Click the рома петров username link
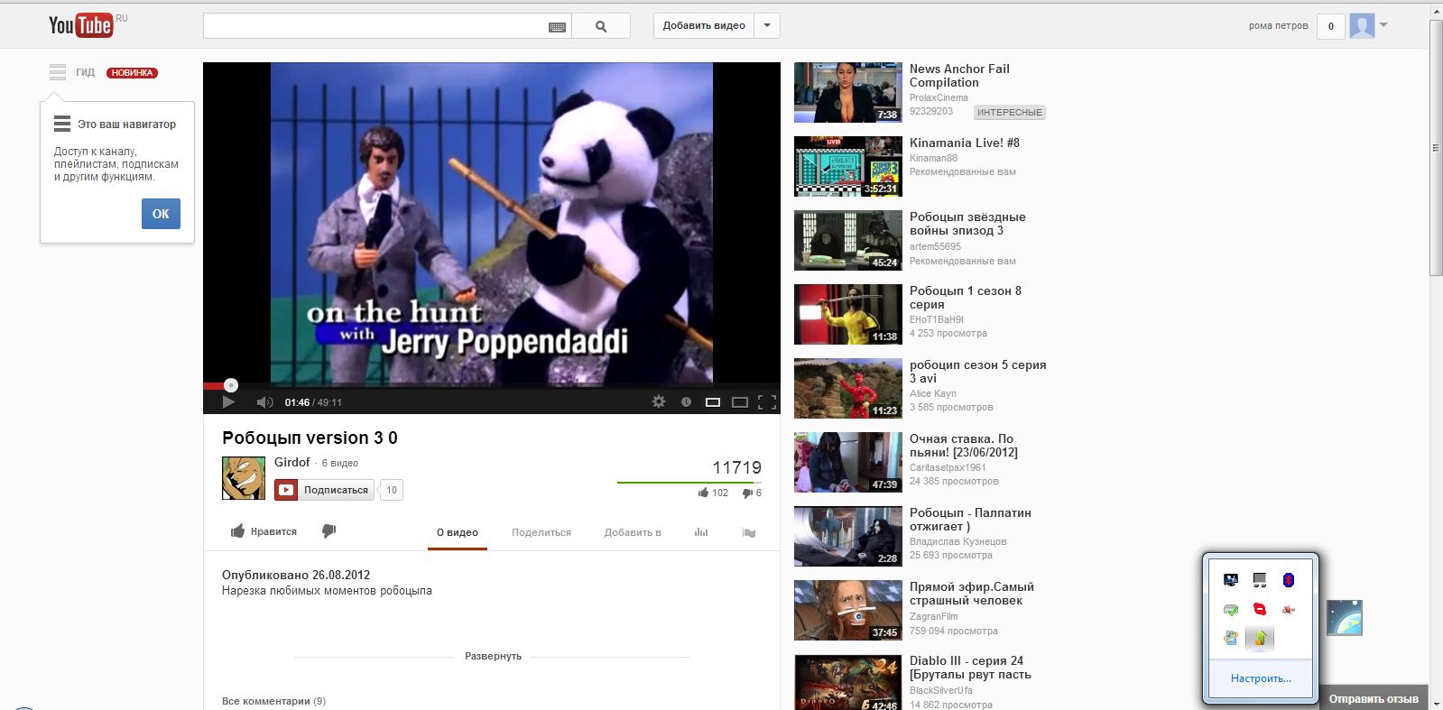Viewport: 1443px width, 710px height. pos(1278,25)
